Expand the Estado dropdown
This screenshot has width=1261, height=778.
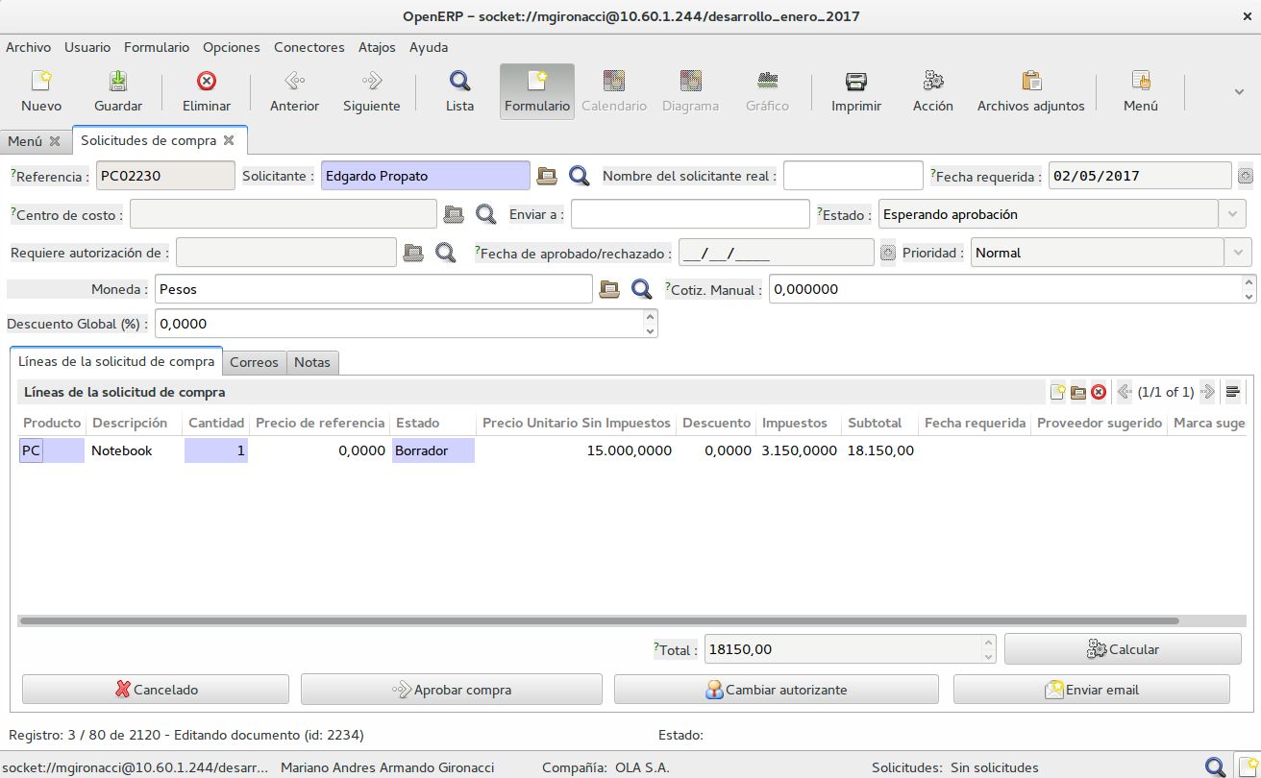1234,214
